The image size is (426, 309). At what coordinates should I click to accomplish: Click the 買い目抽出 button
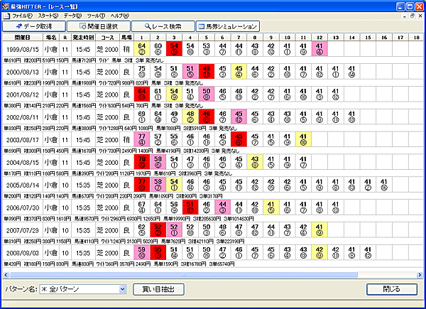point(158,289)
